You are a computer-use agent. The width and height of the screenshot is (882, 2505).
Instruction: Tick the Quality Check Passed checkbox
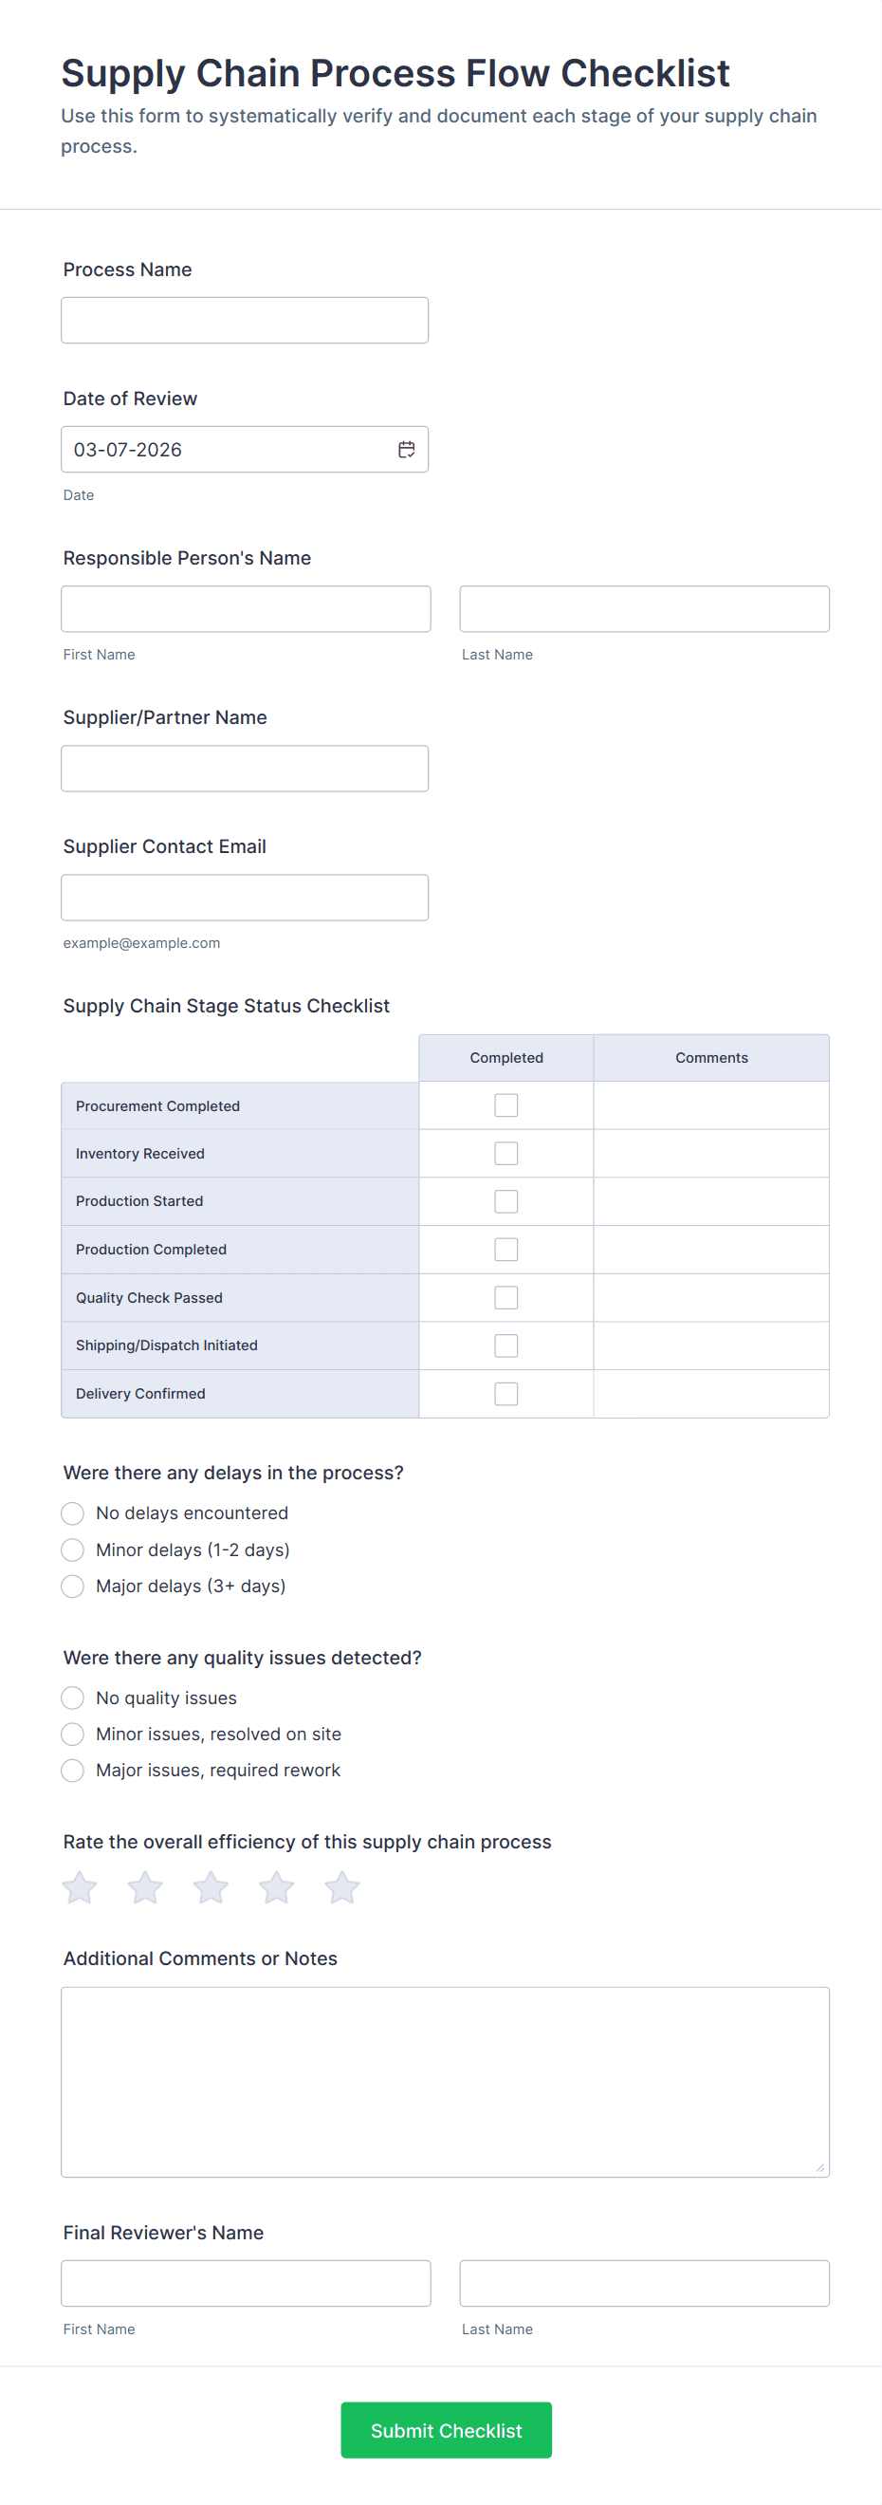tap(505, 1297)
